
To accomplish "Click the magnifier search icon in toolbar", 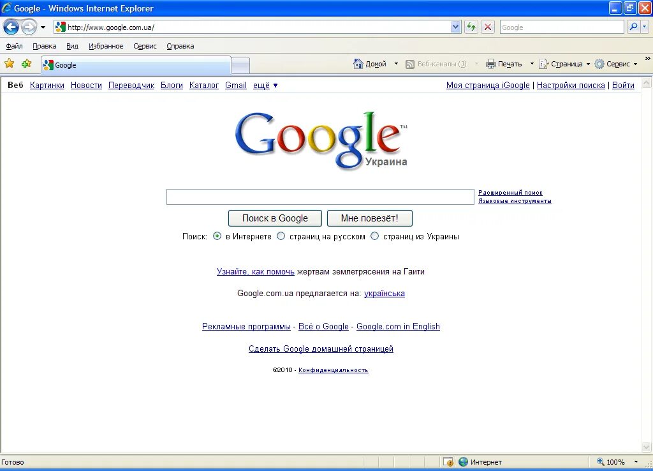I will (633, 27).
